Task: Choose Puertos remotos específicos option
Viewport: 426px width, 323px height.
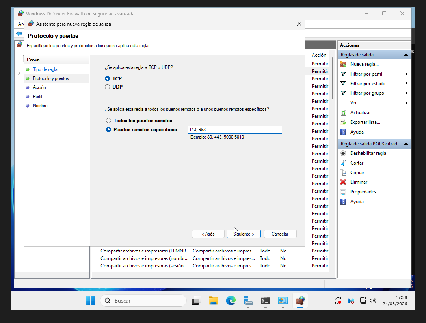Action: tap(108, 130)
